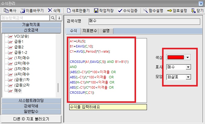205x124 pixels.
Task: Click the tree list vertical scrollbar
Action: [58, 88]
